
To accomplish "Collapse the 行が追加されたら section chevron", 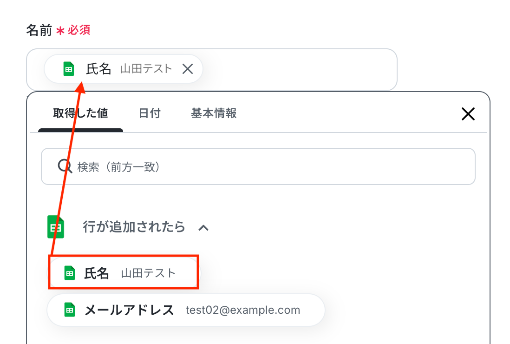I will coord(203,227).
